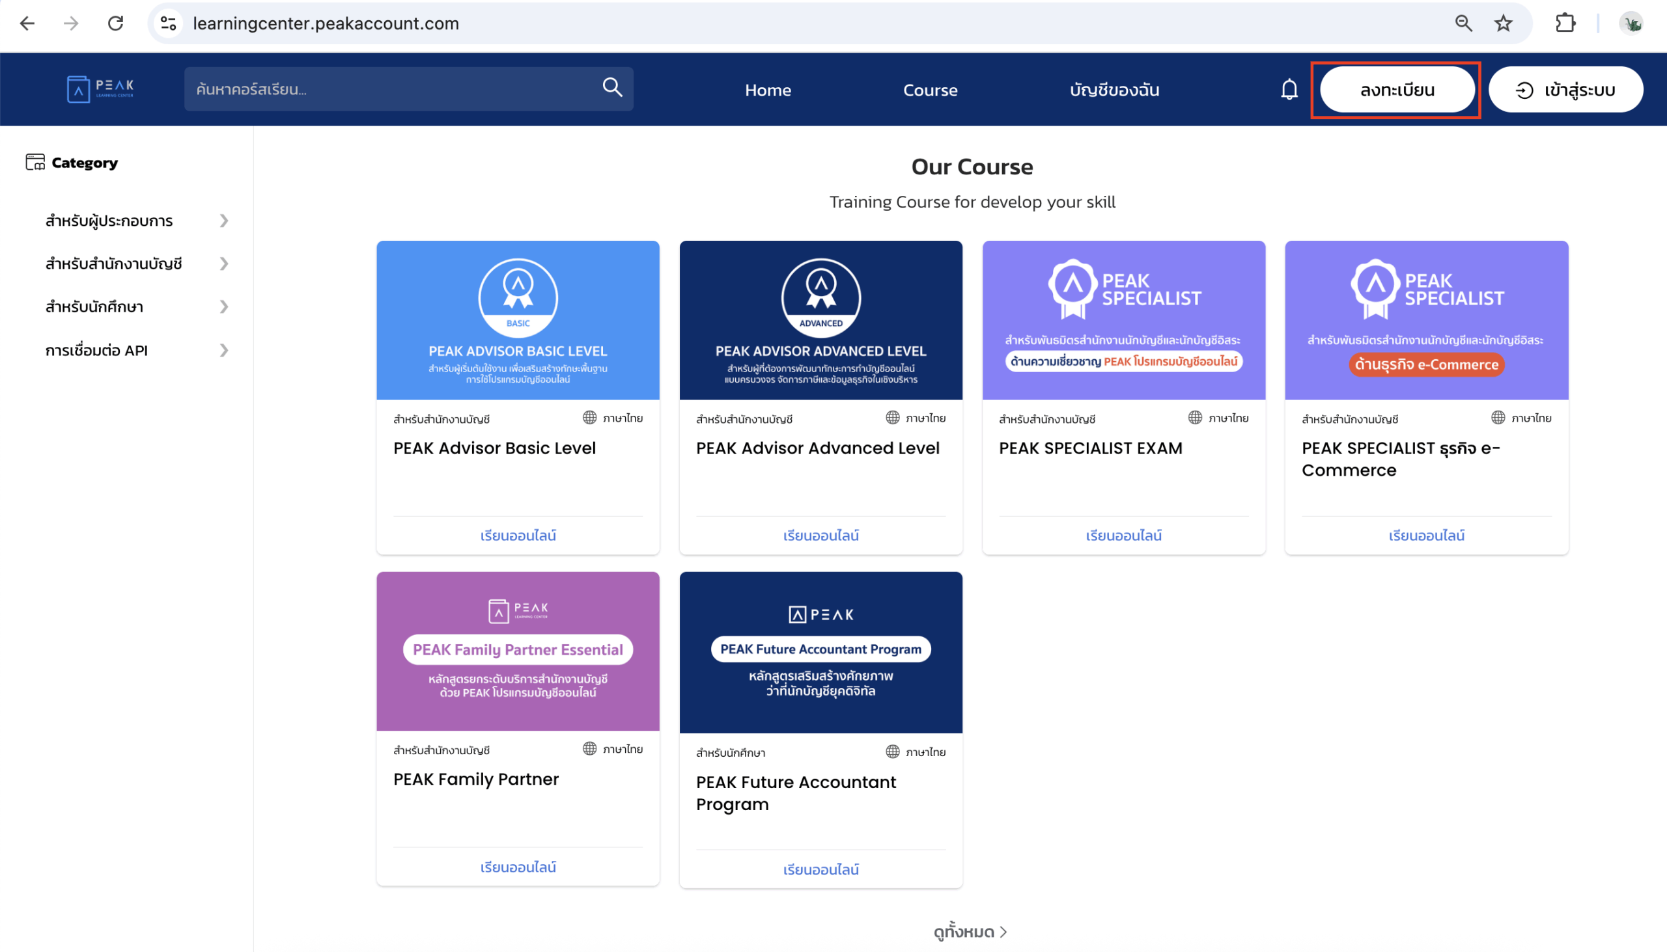The width and height of the screenshot is (1667, 952).
Task: Open the browser extensions puzzle icon
Action: [x=1566, y=23]
